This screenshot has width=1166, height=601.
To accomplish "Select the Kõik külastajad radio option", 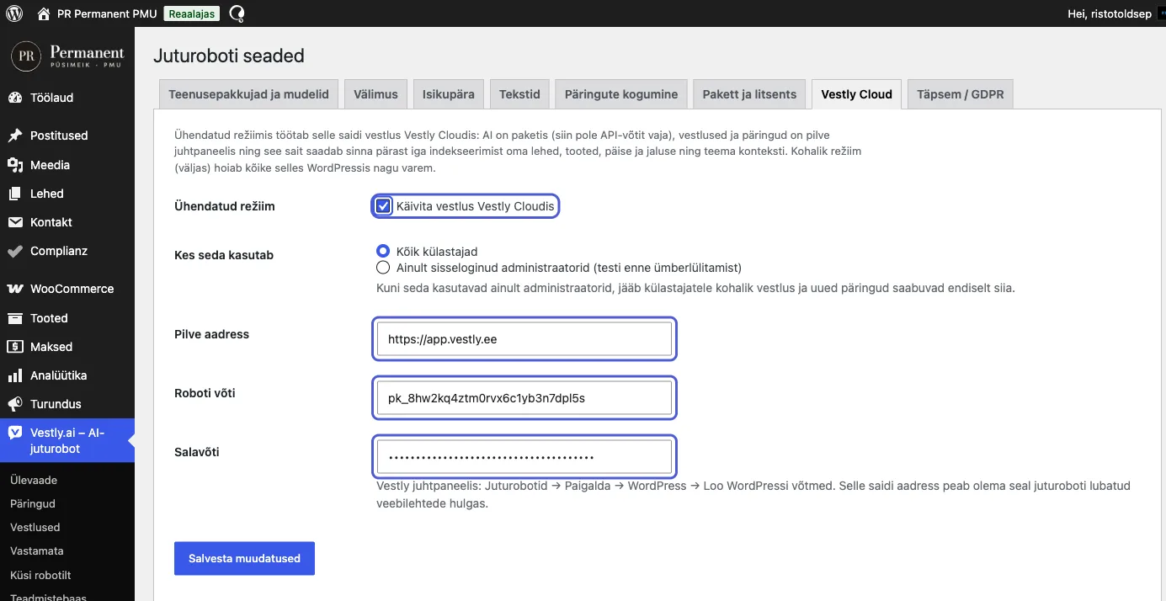I will click(383, 252).
